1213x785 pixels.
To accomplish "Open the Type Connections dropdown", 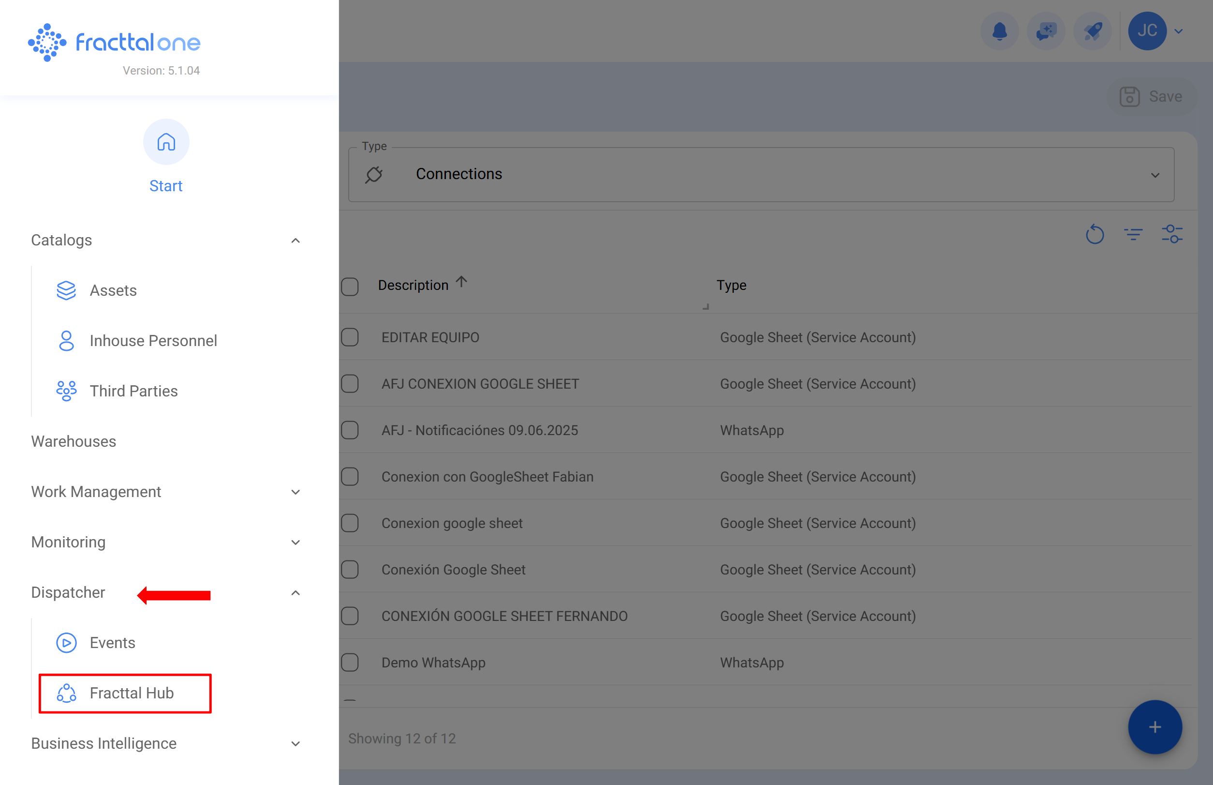I will 761,175.
